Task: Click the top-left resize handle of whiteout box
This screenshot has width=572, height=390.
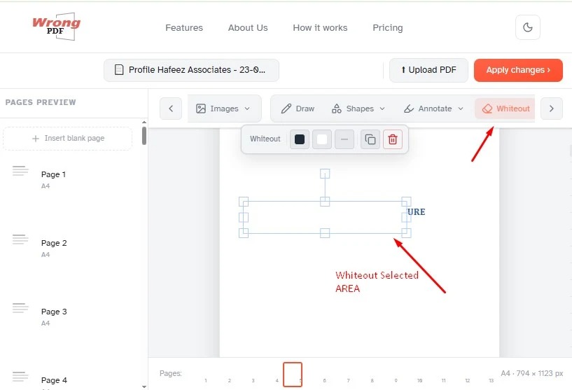Action: point(244,202)
